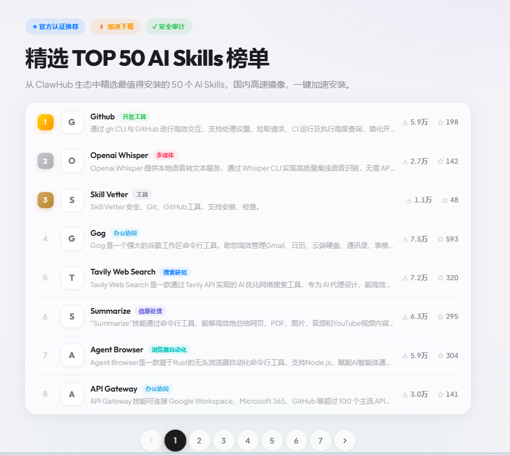
Task: Click the 开发工具 tag next to Github
Action: pyautogui.click(x=135, y=116)
